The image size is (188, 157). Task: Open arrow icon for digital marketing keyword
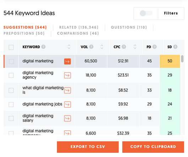coord(67,61)
